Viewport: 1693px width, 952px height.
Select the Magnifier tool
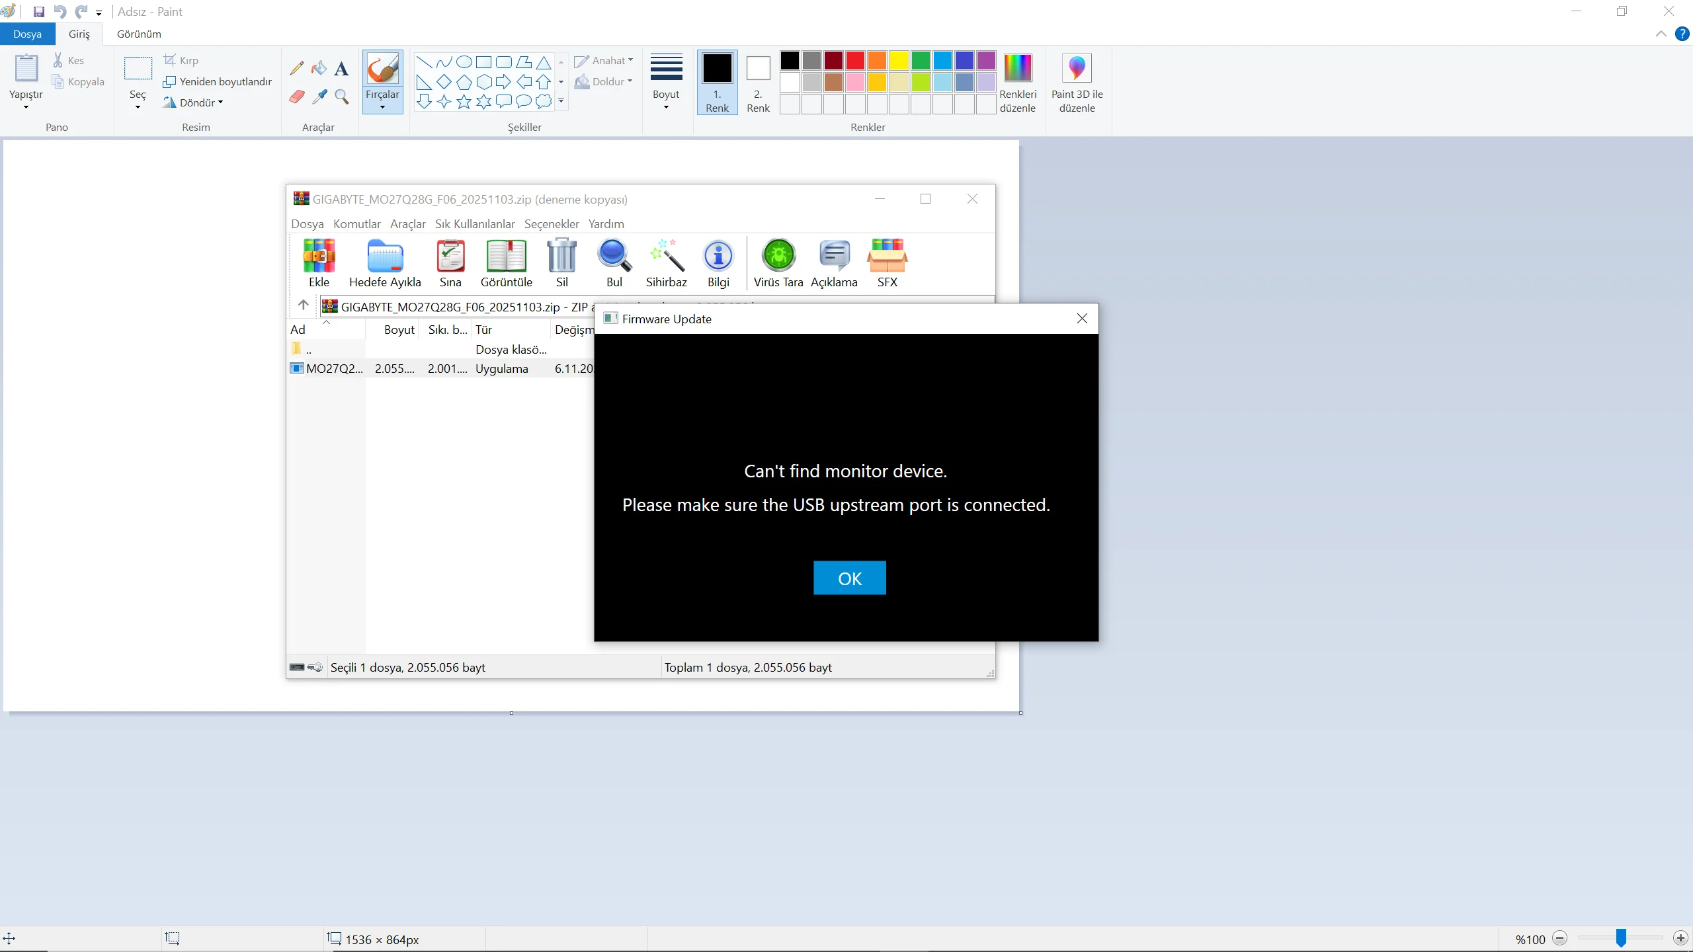coord(341,97)
